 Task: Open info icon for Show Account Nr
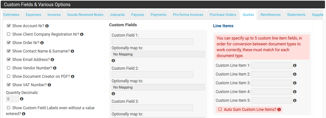[x=47, y=26]
